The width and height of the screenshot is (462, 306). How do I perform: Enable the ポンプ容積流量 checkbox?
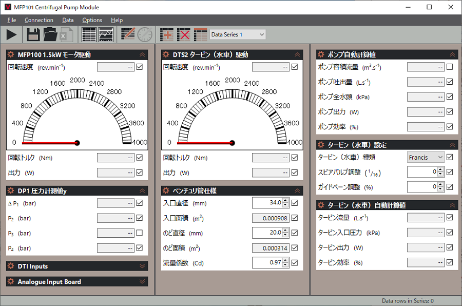450,67
